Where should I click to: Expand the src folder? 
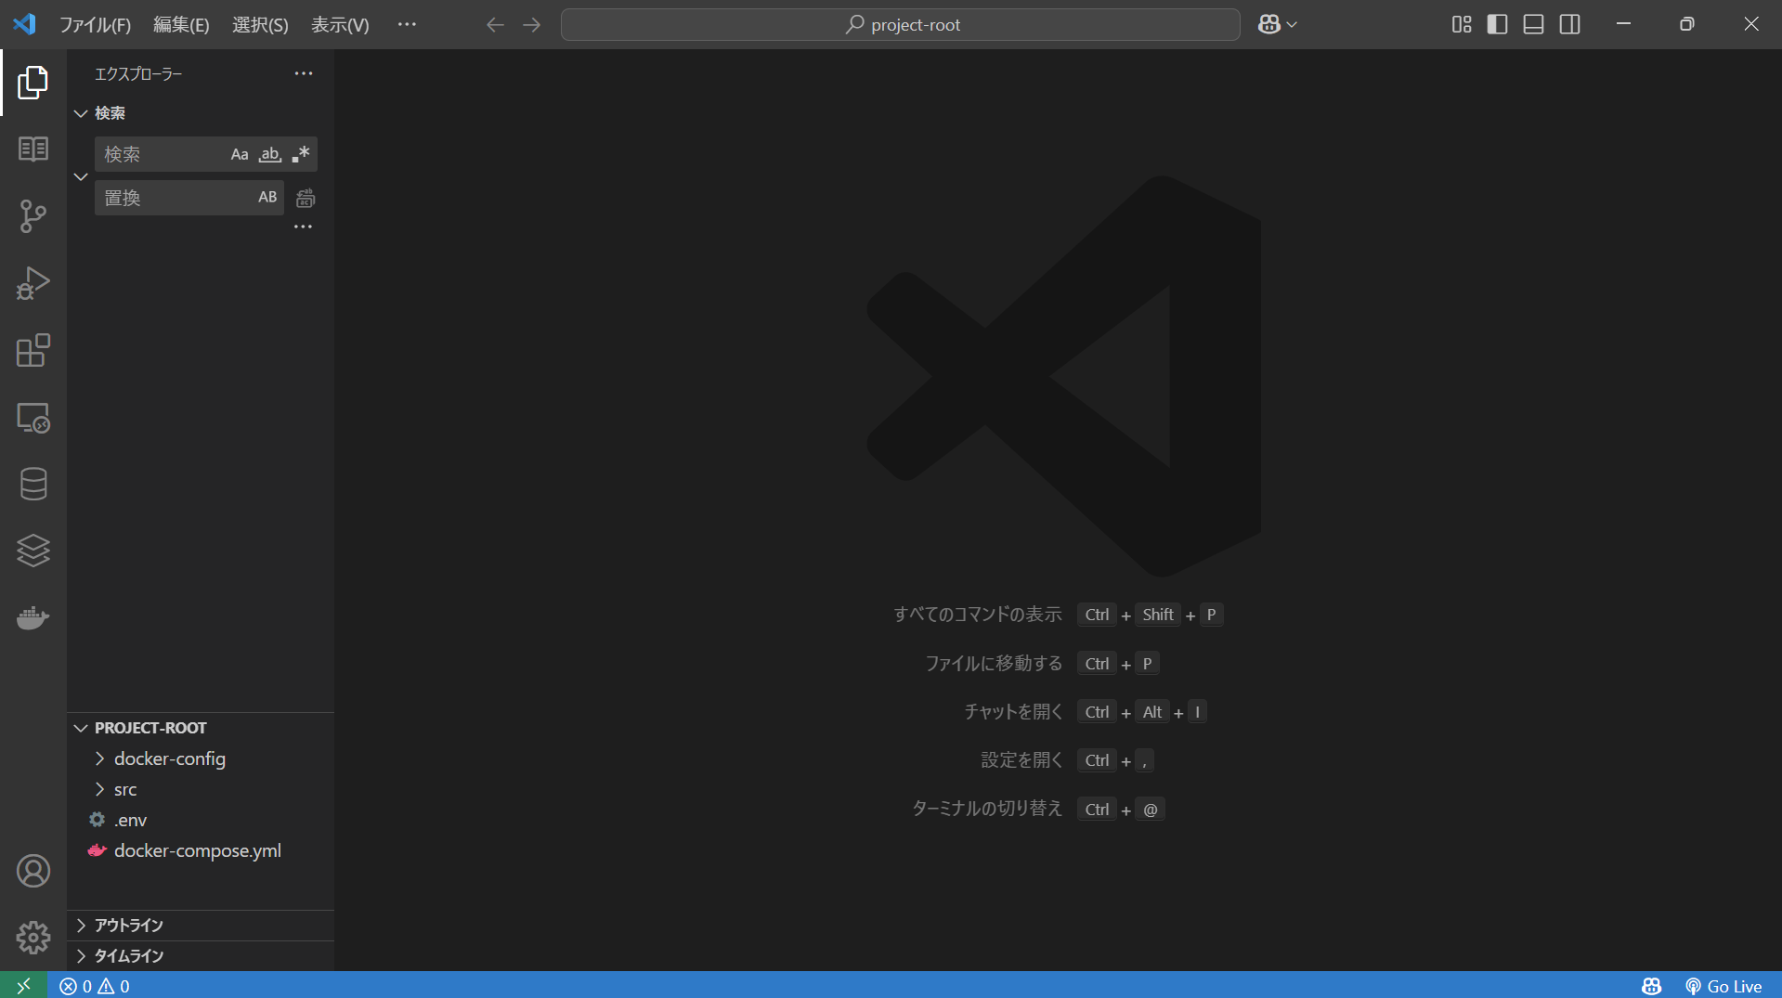99,789
